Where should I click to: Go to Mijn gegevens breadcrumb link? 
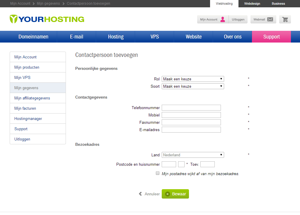tap(48, 4)
